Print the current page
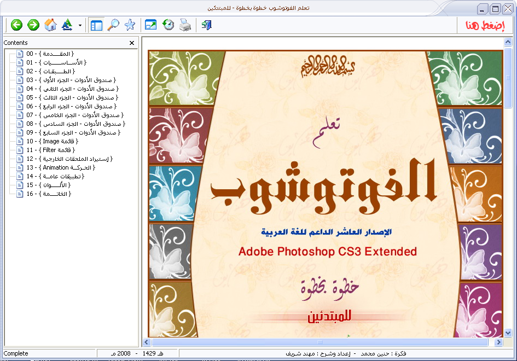 pyautogui.click(x=185, y=25)
